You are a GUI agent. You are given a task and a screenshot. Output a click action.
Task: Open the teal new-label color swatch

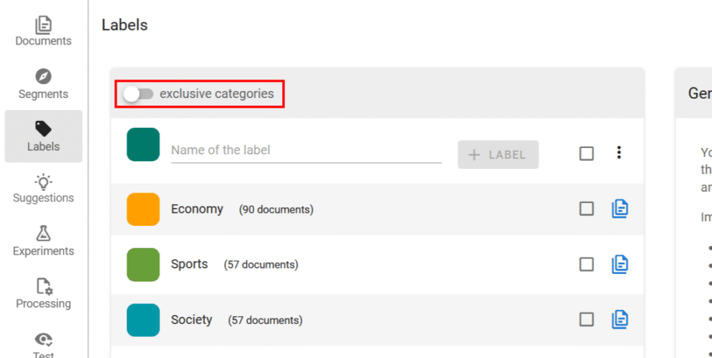143,145
